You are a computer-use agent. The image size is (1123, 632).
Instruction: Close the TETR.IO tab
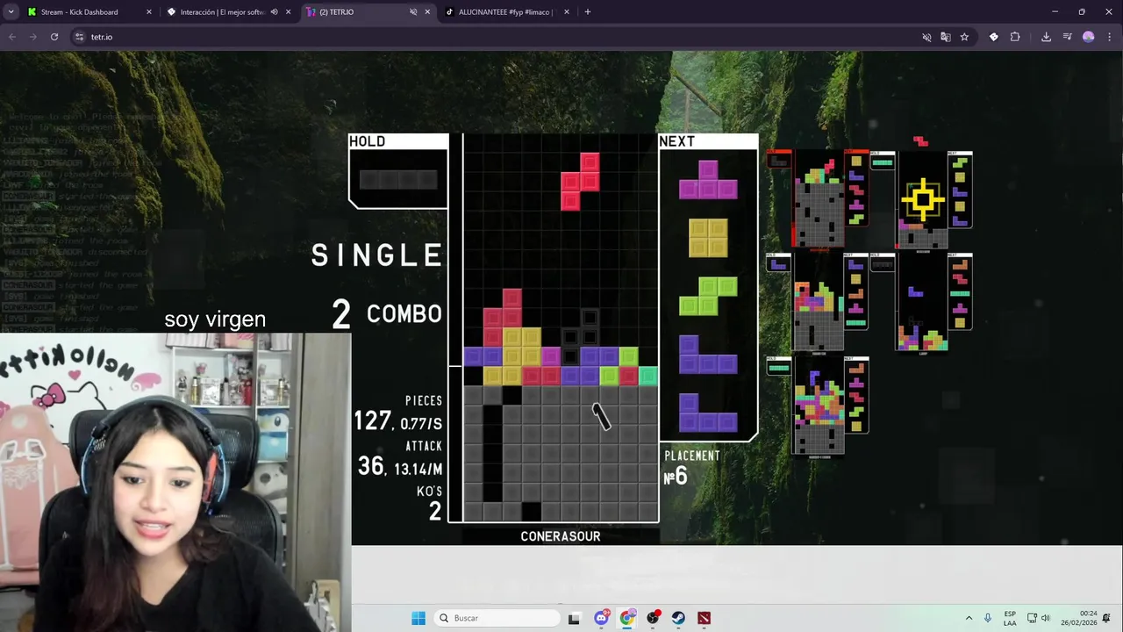[427, 12]
